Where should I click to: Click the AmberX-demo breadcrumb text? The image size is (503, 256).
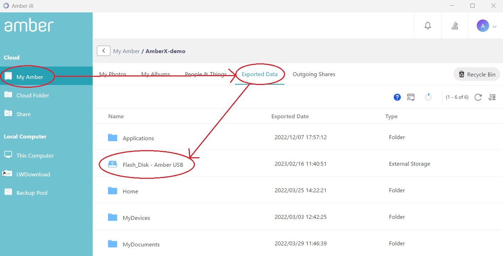[165, 51]
